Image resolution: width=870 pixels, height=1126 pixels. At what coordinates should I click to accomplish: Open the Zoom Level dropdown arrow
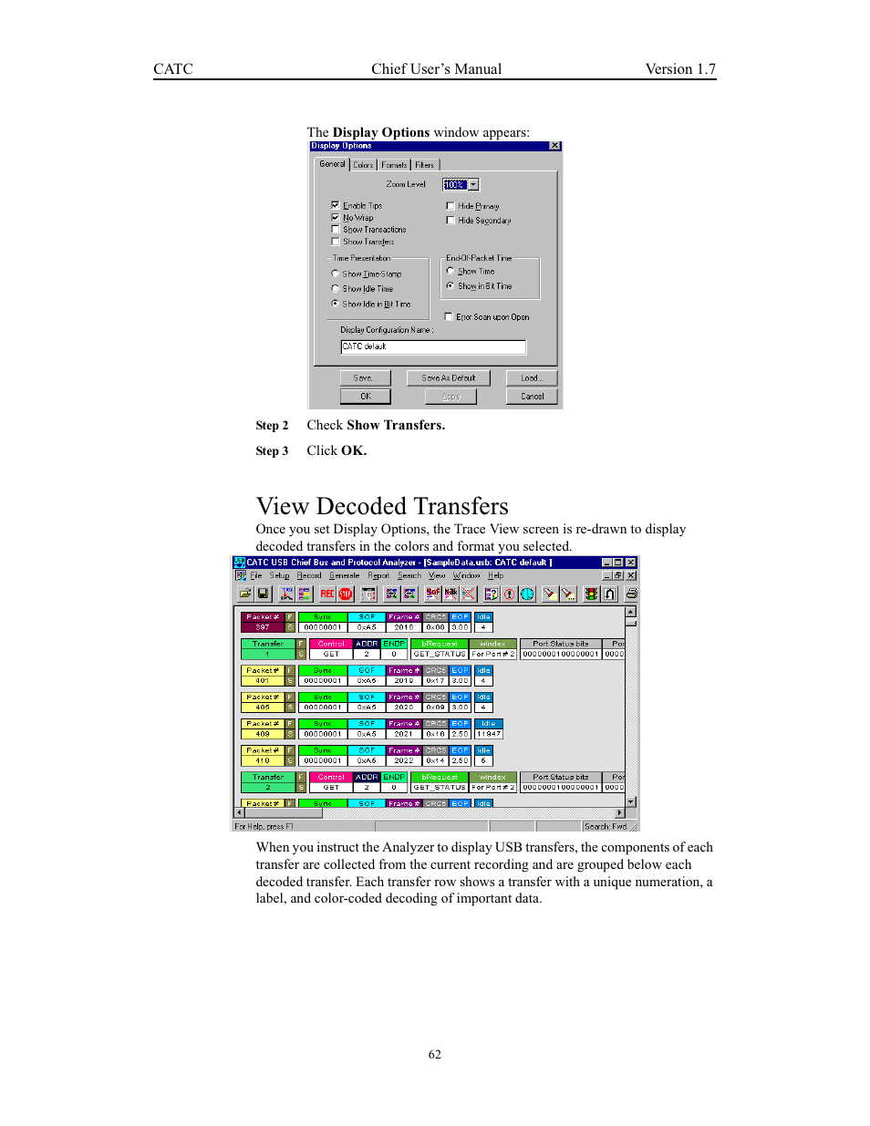pos(473,184)
